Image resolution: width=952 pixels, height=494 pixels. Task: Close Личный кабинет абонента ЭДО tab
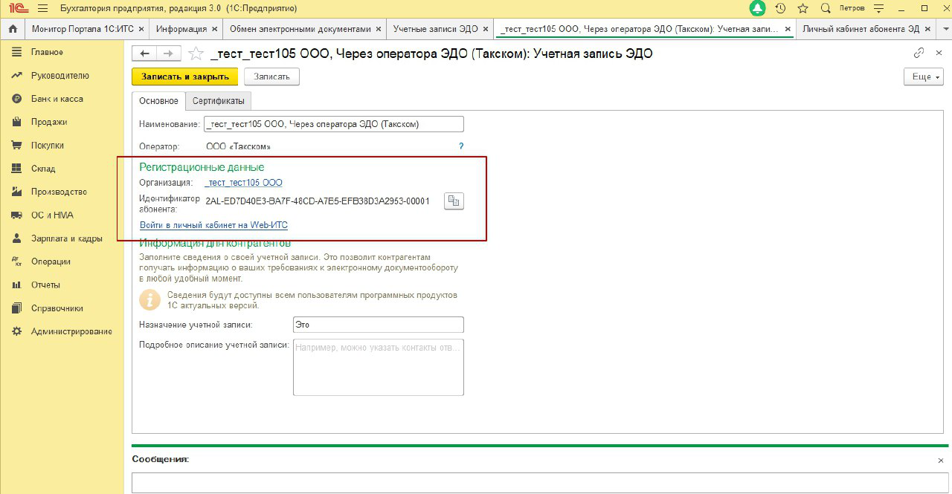927,29
